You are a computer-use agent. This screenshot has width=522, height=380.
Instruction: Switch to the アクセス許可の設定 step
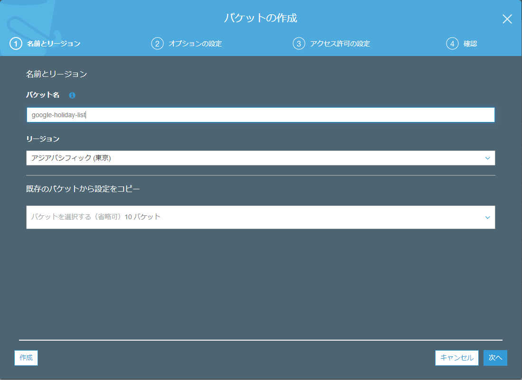click(x=341, y=44)
